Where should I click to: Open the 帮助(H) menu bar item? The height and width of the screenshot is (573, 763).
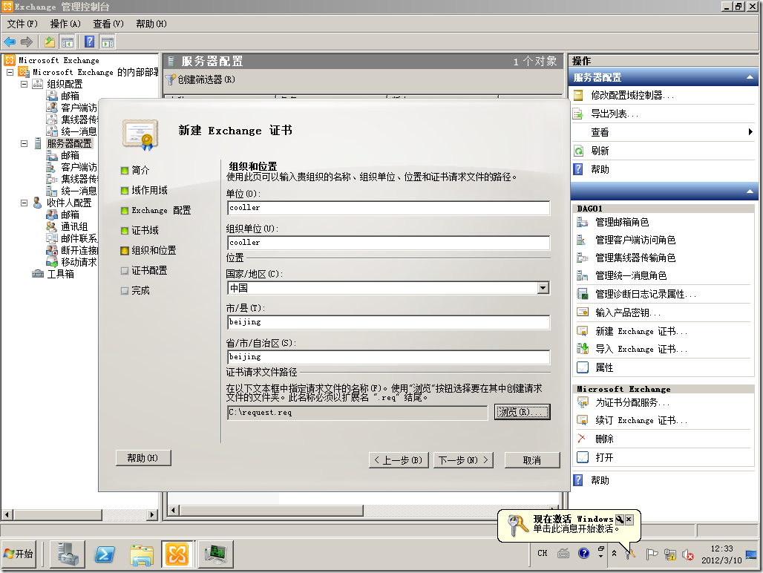[151, 23]
